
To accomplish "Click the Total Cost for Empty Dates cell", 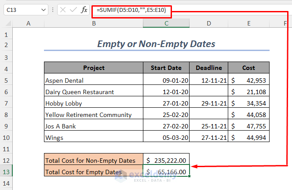I will pyautogui.click(x=94, y=172).
